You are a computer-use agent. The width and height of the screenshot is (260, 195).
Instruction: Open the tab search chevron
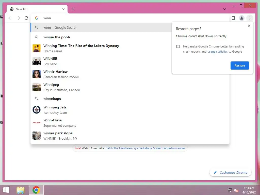click(x=224, y=9)
